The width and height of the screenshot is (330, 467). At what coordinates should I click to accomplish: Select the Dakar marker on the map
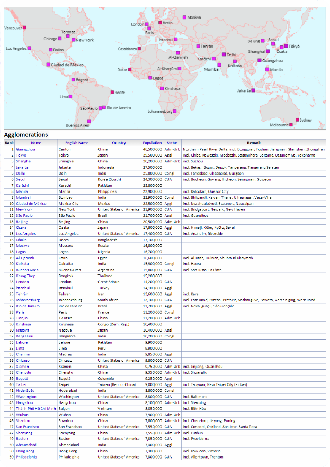click(x=130, y=69)
